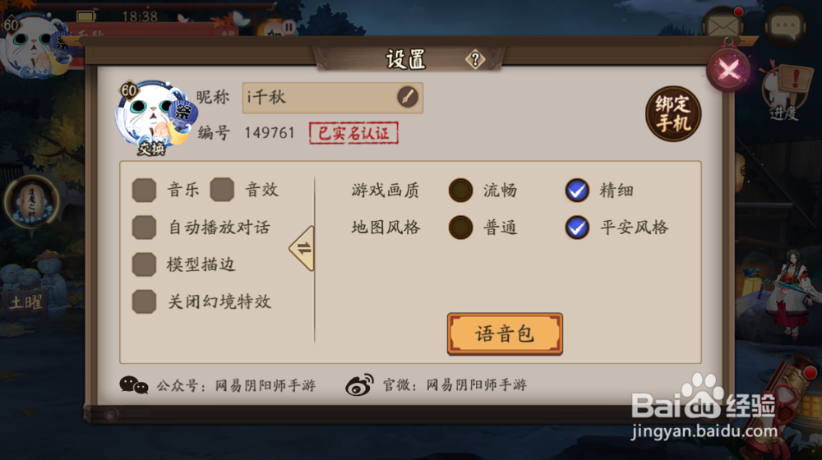
Task: Enable the 音效 sound effects checkbox
Action: [x=222, y=190]
